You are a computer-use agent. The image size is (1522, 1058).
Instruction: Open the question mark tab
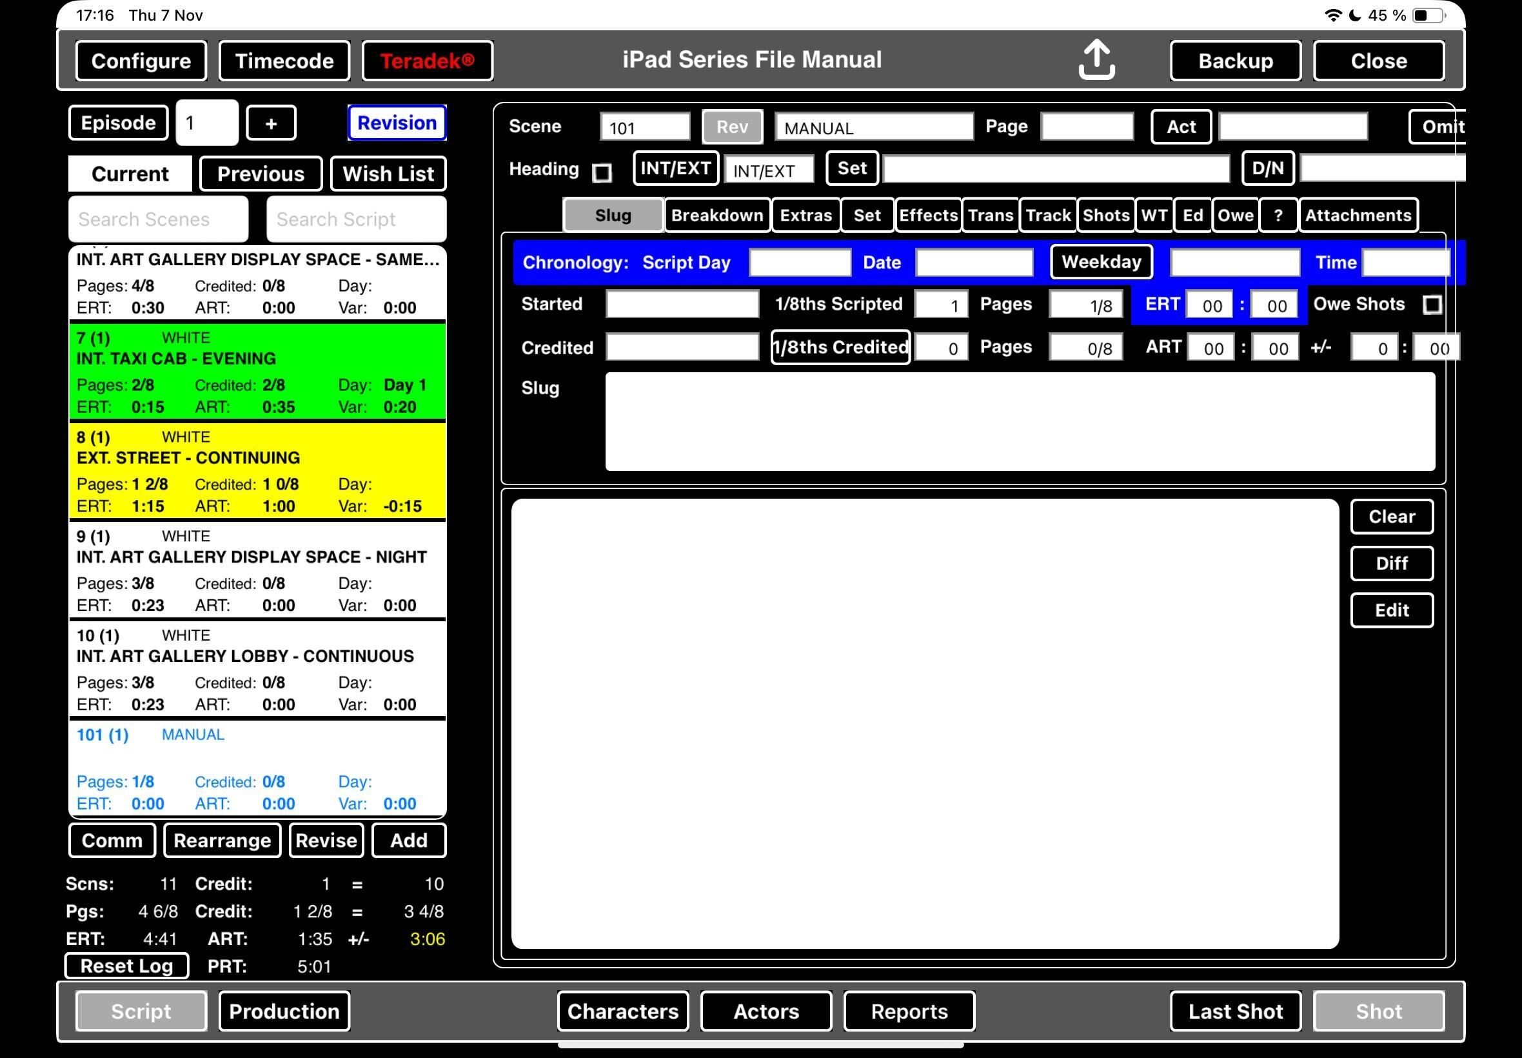pyautogui.click(x=1278, y=215)
